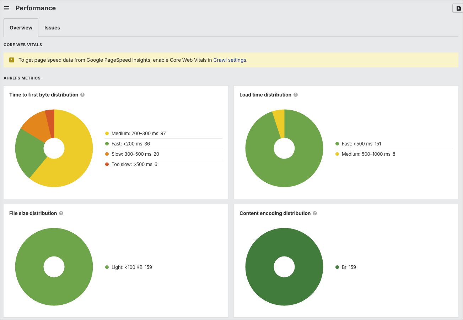Toggle the Br encoding legend entry
This screenshot has width=463, height=320.
pyautogui.click(x=346, y=267)
